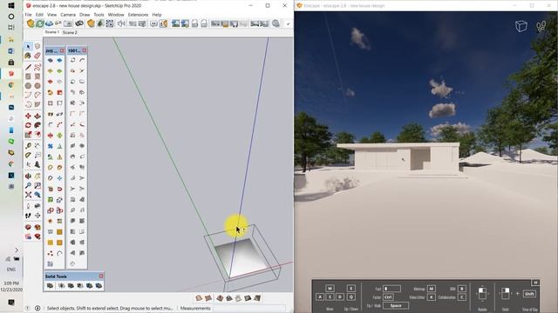The image size is (558, 313).
Task: Open the Draw menu
Action: pos(85,15)
